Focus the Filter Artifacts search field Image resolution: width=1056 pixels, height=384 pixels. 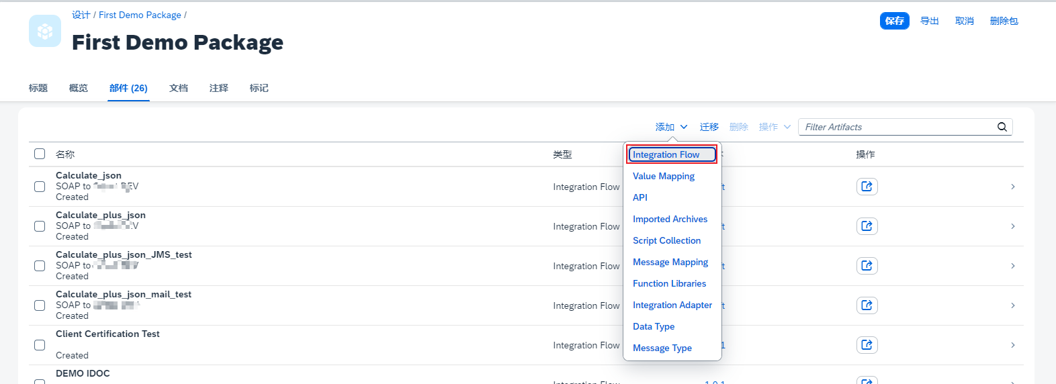896,127
